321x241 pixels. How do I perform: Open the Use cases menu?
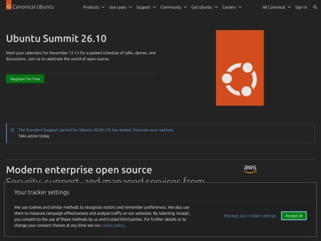pos(120,7)
